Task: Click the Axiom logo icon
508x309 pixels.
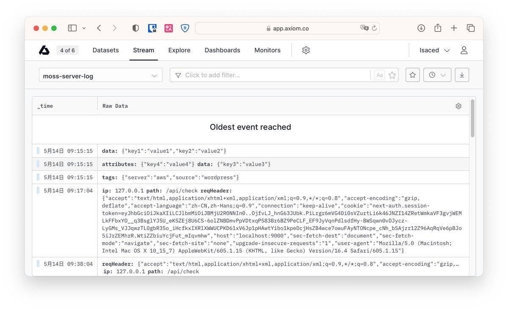Action: pyautogui.click(x=44, y=50)
